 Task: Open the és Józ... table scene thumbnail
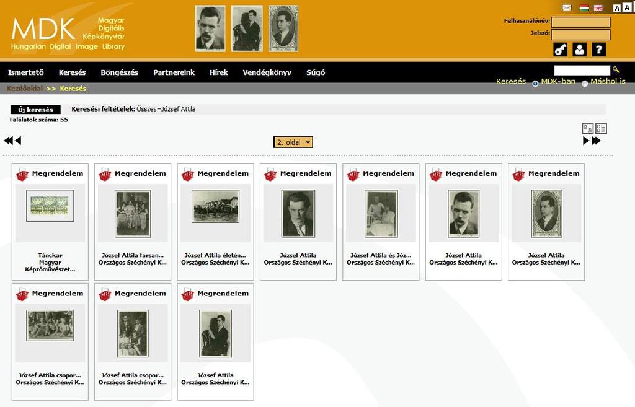(x=381, y=214)
